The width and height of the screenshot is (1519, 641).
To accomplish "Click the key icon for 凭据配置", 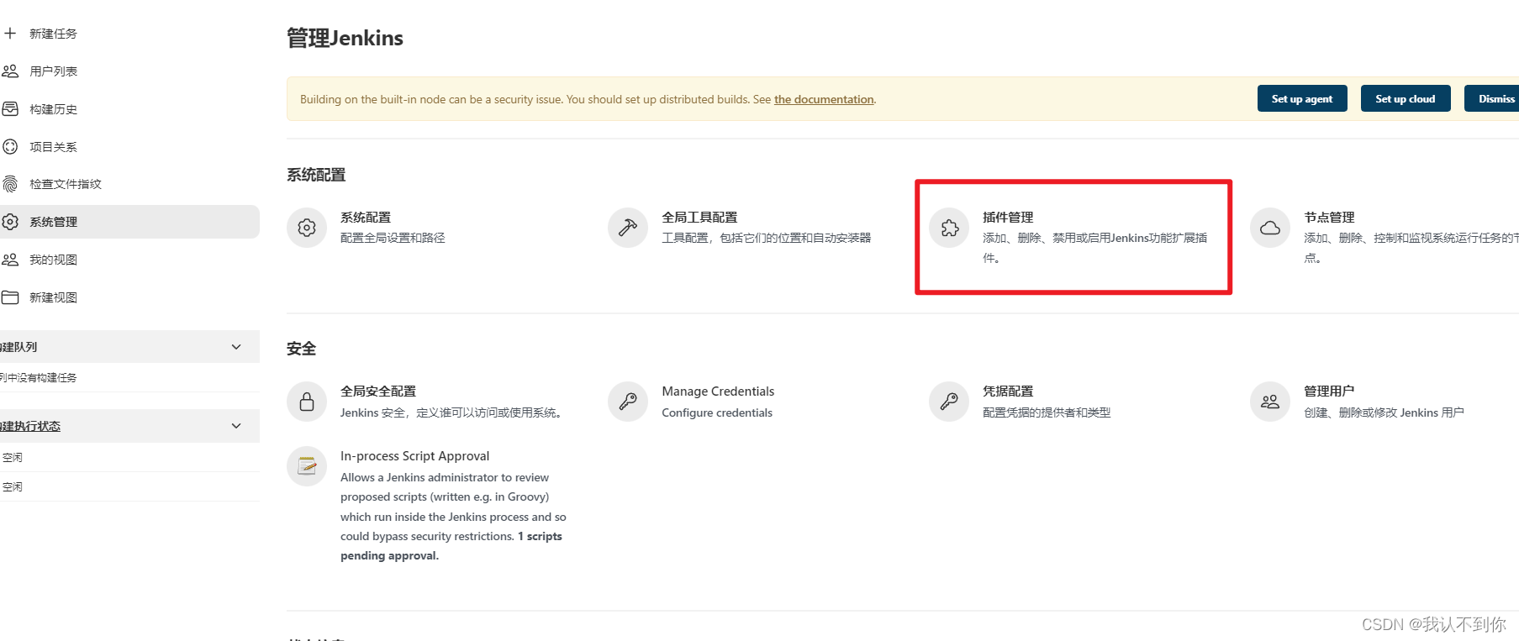I will tap(949, 402).
